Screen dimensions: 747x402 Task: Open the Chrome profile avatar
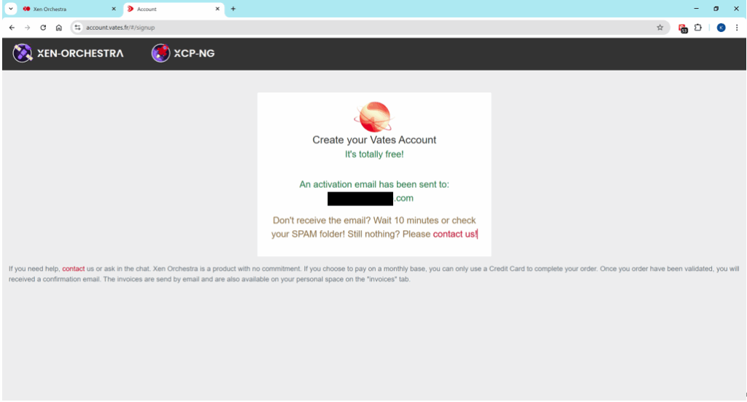tap(721, 28)
